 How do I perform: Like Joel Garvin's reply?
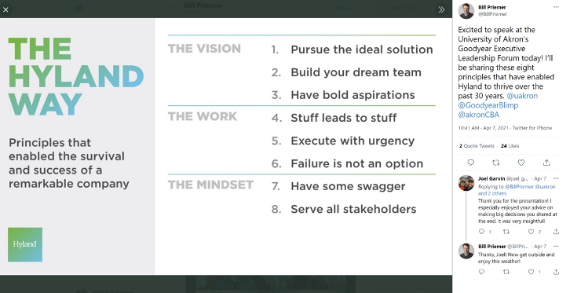click(x=531, y=232)
